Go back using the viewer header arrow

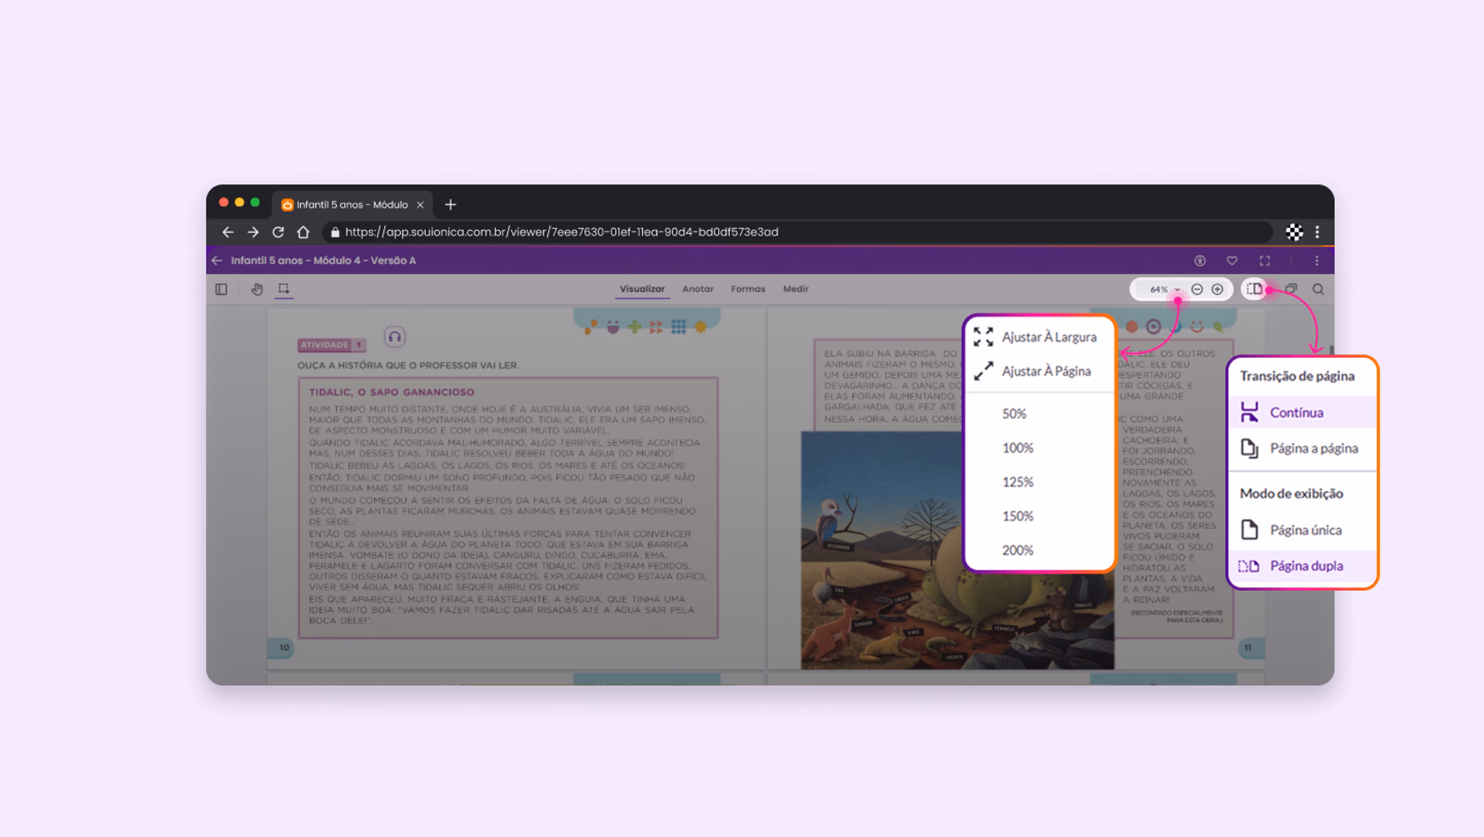217,261
